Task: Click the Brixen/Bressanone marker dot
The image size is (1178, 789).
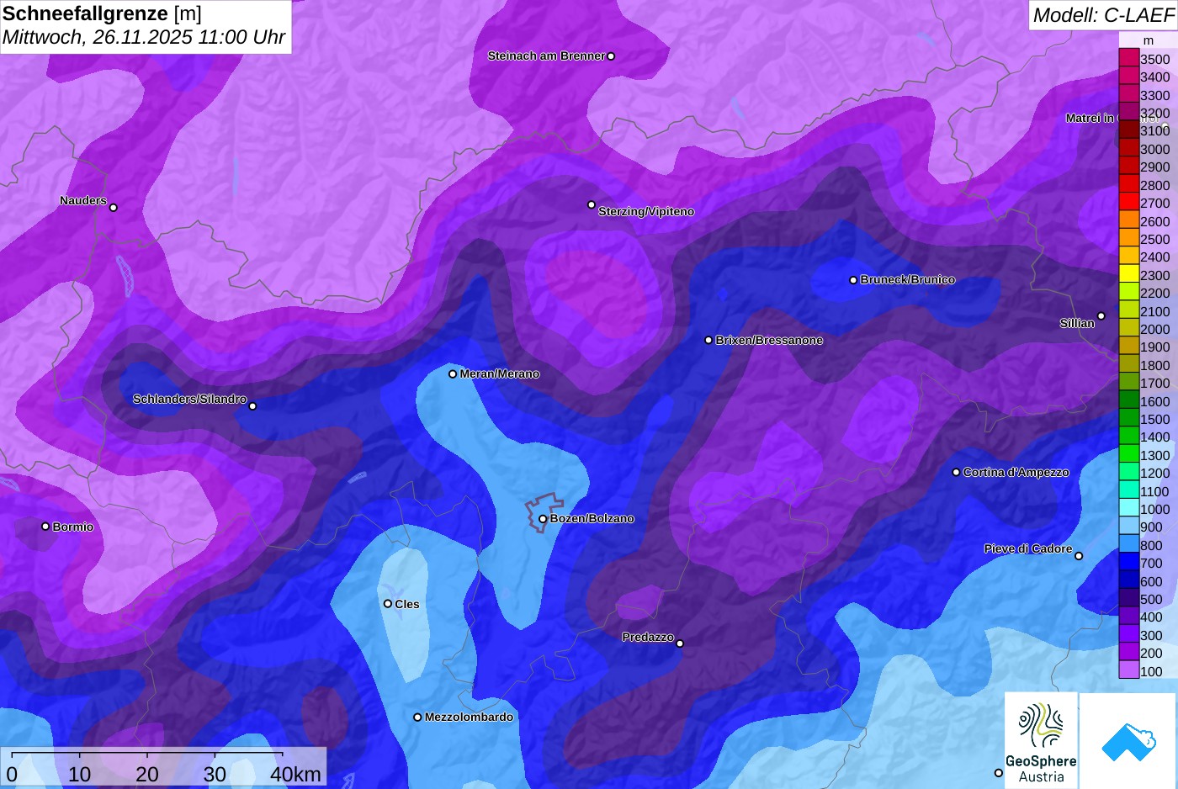Action: point(708,341)
